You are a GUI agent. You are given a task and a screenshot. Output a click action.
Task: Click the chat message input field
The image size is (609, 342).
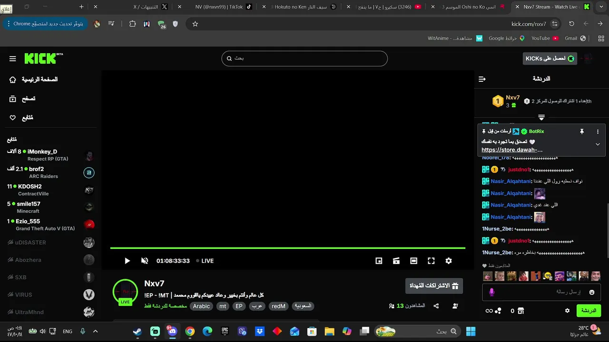pos(542,292)
